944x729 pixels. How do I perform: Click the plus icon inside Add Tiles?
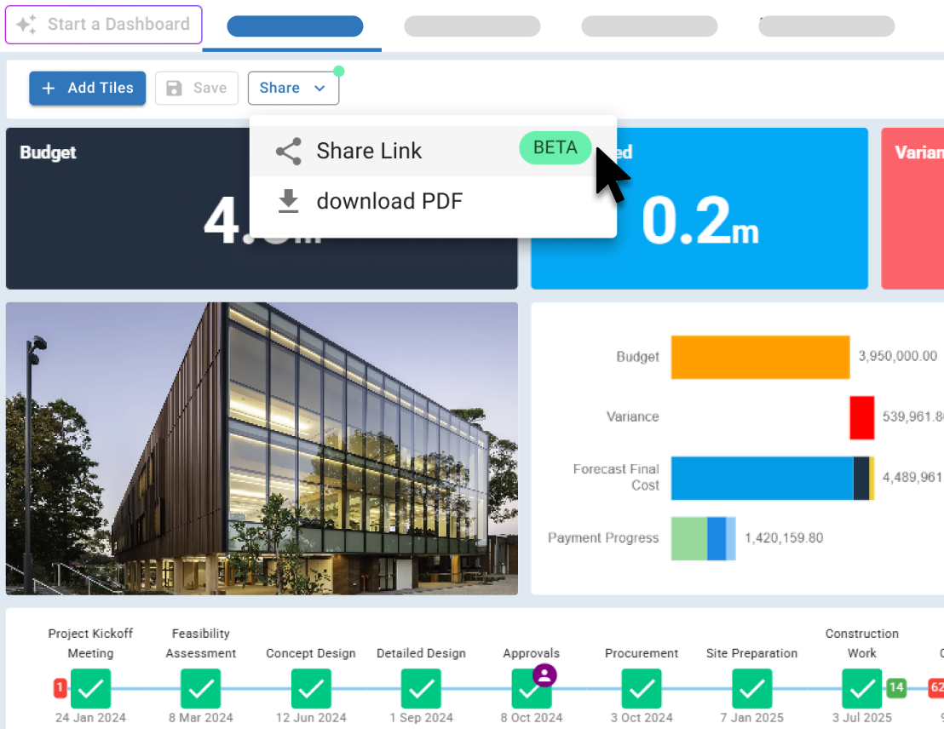coord(50,88)
